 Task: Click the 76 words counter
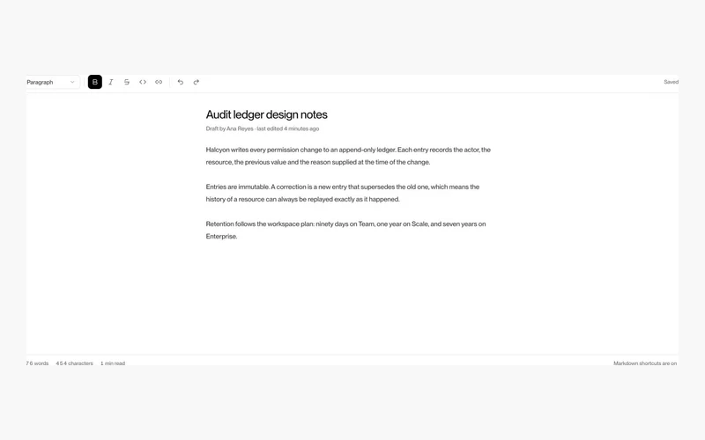pyautogui.click(x=37, y=363)
